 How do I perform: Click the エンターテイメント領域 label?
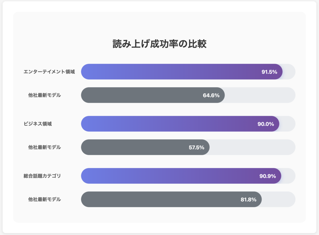49,72
